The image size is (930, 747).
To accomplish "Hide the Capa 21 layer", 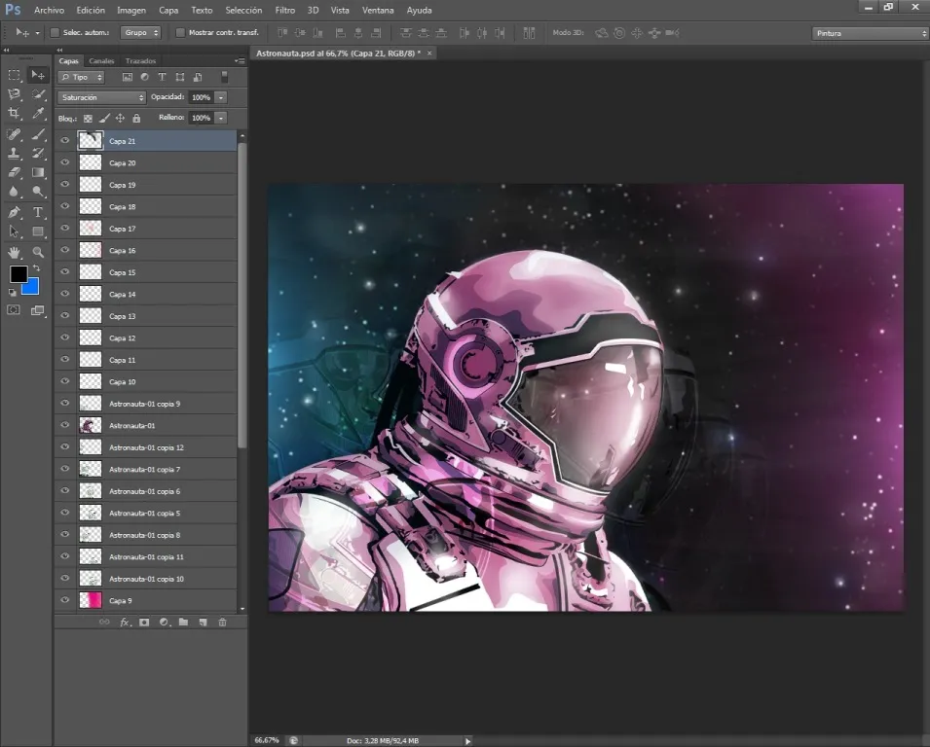I will coord(65,141).
